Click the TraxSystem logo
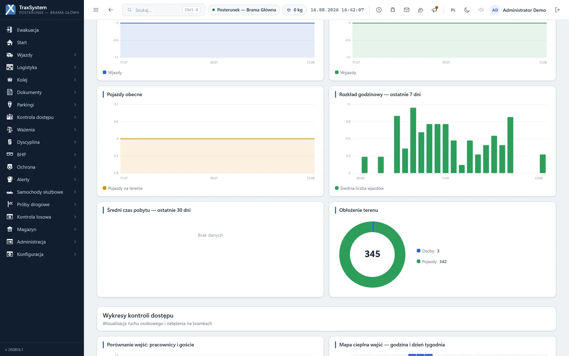This screenshot has width=569, height=356. click(x=11, y=10)
